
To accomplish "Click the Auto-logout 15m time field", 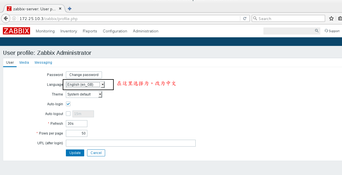I will pos(83,114).
